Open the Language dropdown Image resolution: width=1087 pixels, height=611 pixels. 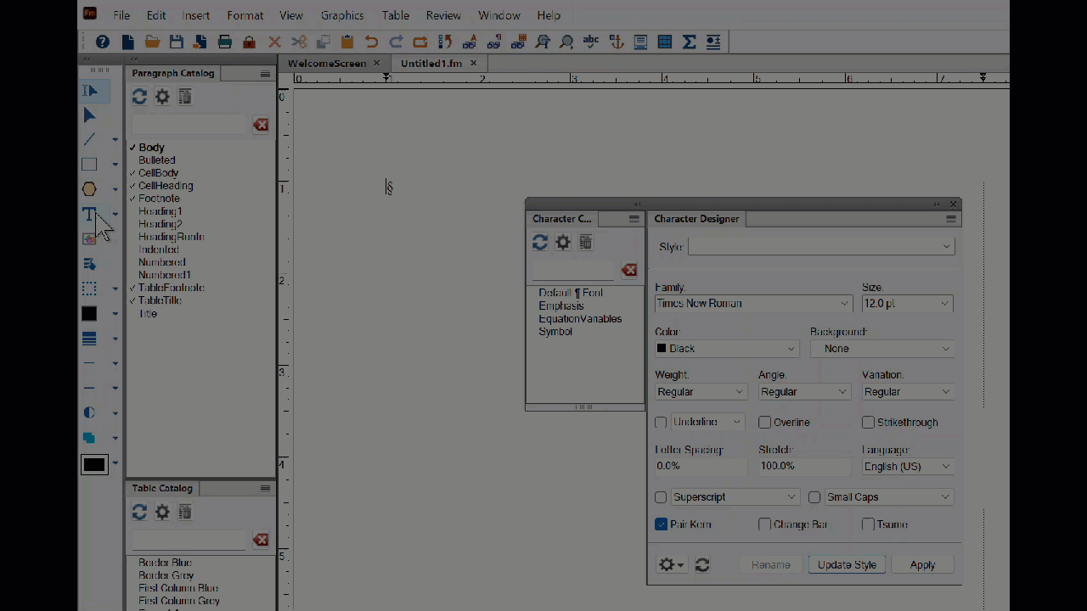908,467
